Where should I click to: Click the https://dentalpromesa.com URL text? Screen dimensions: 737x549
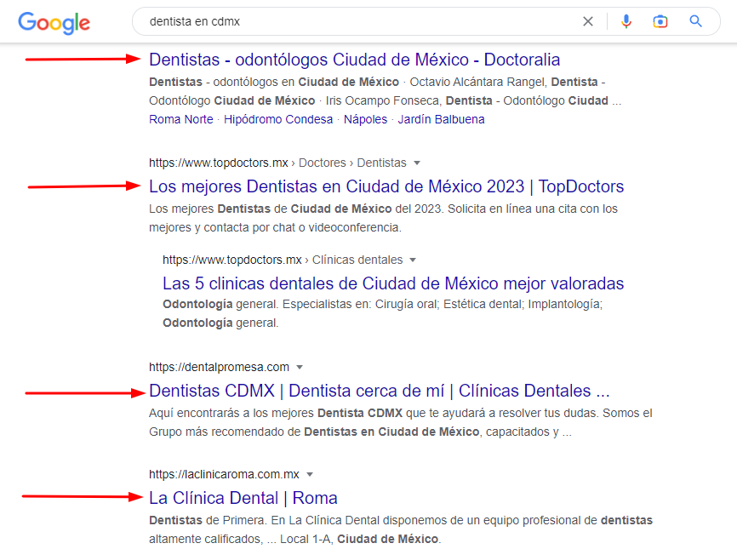[219, 367]
